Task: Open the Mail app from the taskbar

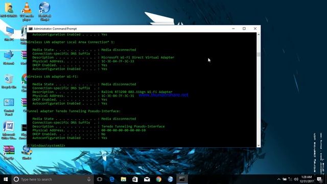Action: coord(147,179)
